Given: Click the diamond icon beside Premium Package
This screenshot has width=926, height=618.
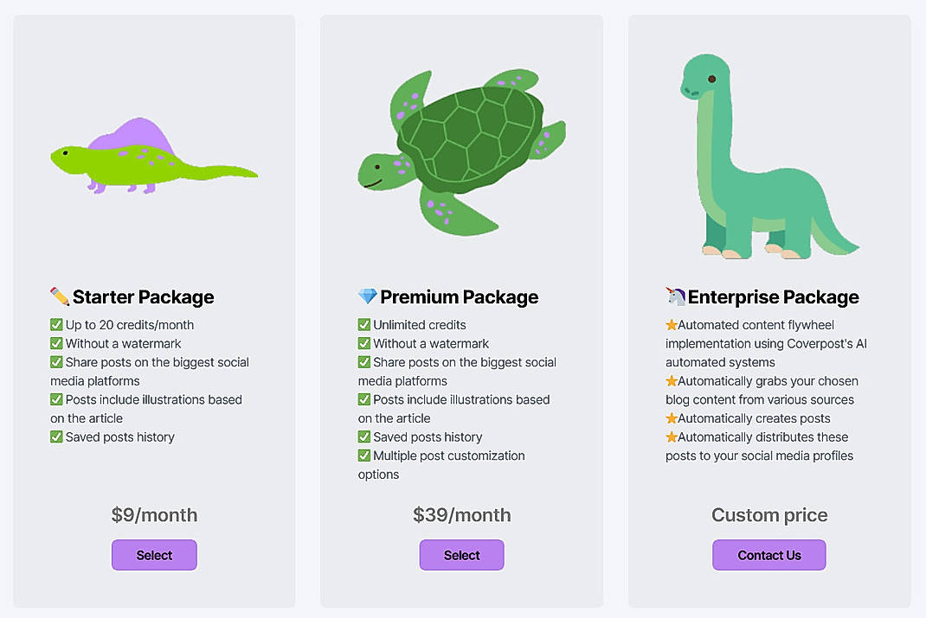Looking at the screenshot, I should [x=367, y=296].
